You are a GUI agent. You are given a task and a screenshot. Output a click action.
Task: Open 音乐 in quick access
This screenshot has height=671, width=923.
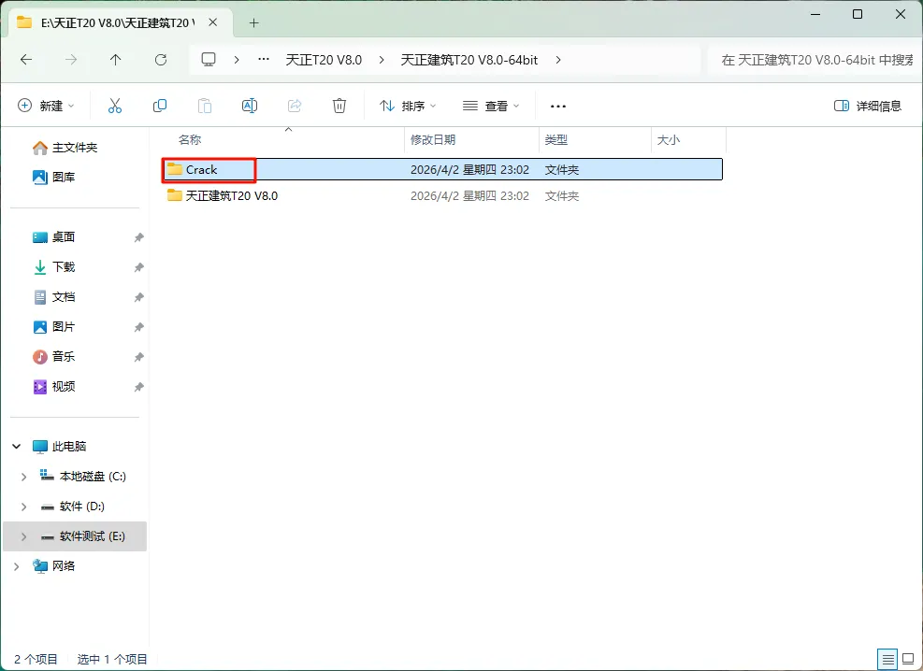(x=54, y=356)
